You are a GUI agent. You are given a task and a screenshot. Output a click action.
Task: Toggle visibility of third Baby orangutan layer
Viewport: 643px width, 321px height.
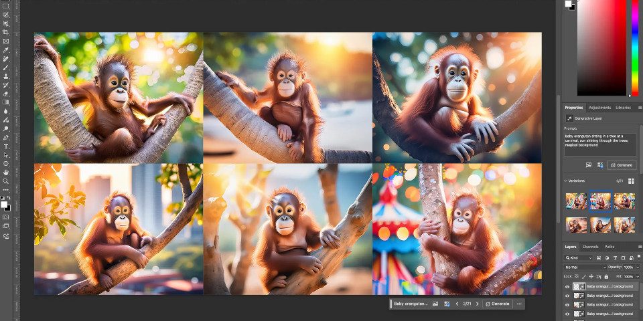[x=567, y=304]
